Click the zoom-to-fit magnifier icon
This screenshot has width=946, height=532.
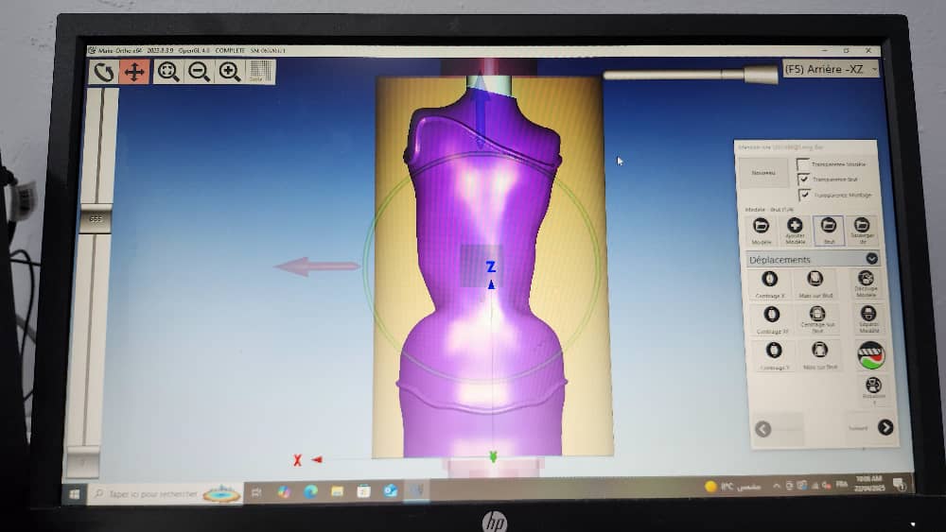pyautogui.click(x=168, y=72)
